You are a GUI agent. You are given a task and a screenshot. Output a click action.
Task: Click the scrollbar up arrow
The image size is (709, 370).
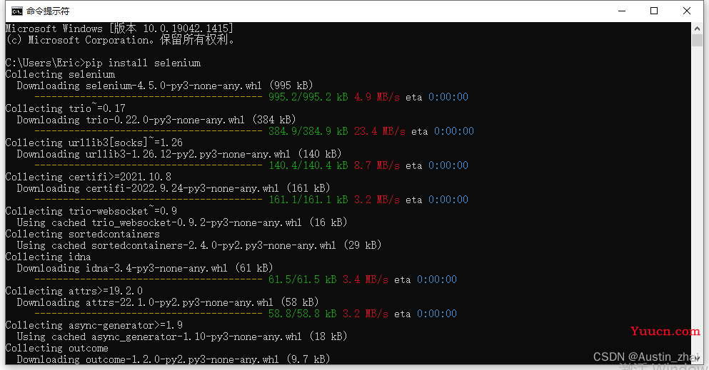pyautogui.click(x=698, y=28)
